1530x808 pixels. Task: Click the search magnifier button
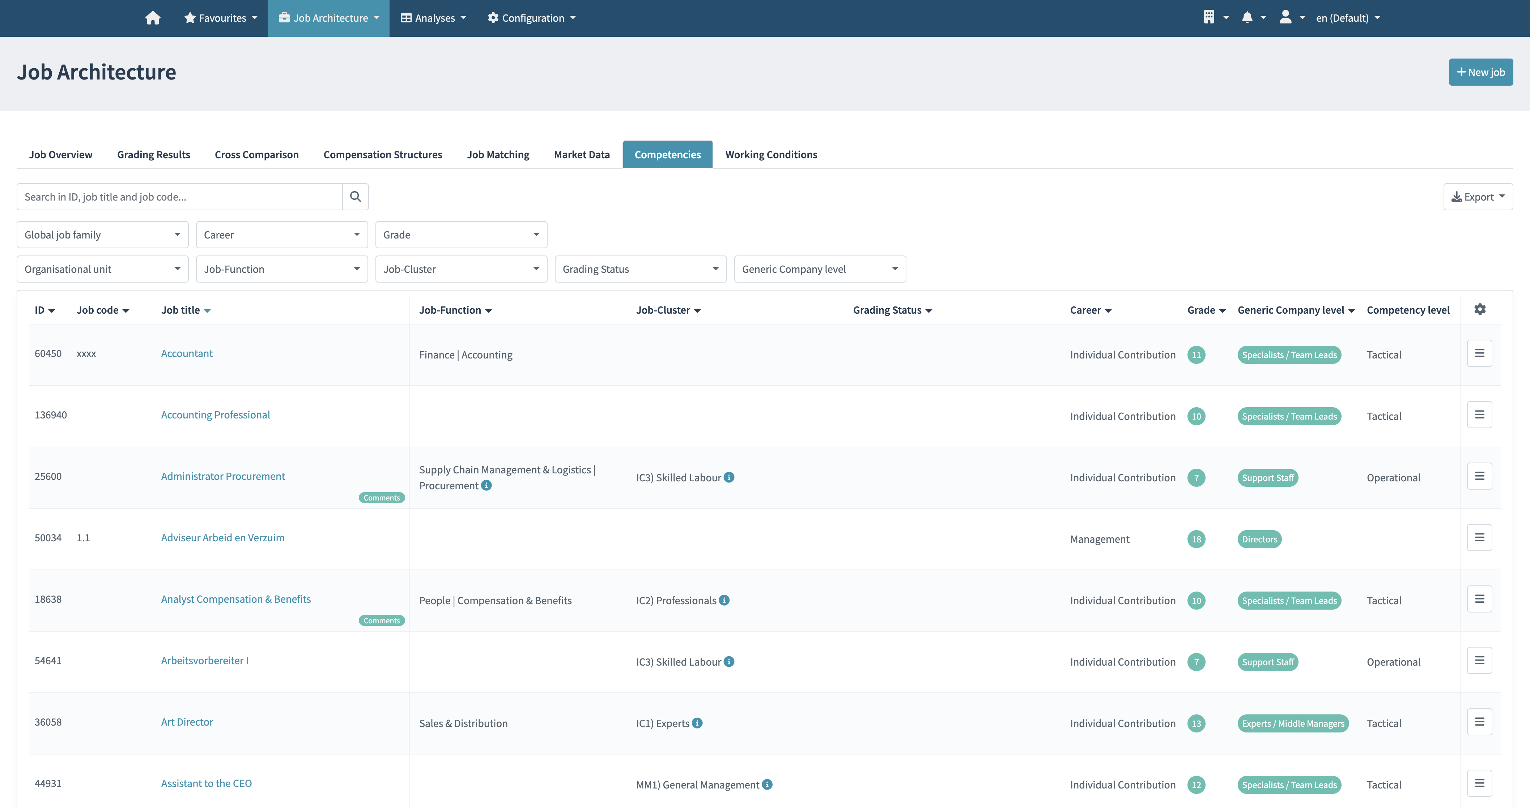point(355,196)
